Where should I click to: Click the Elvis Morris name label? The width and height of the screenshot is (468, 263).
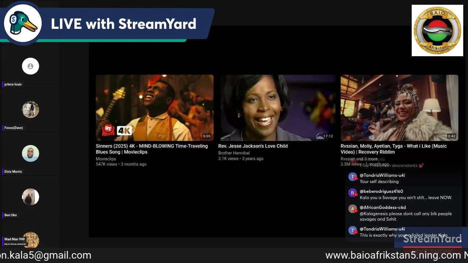[13, 172]
